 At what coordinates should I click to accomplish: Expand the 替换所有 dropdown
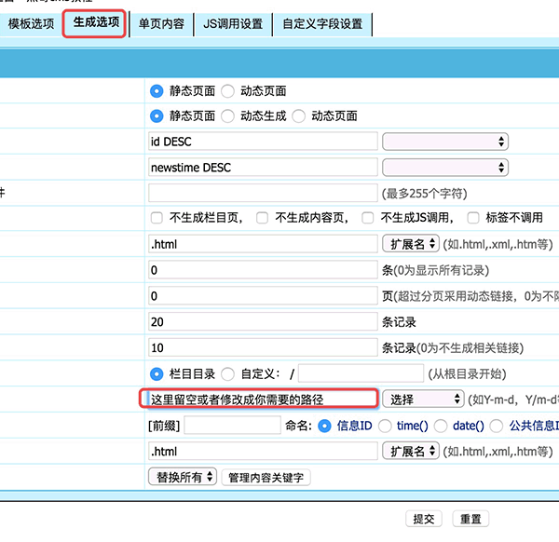tap(182, 477)
